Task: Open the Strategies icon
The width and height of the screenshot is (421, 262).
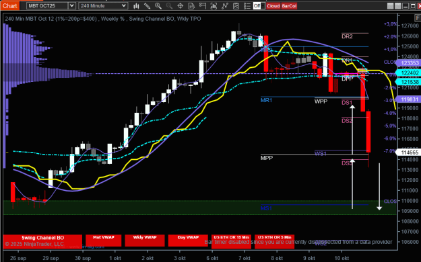Action: pos(236,5)
